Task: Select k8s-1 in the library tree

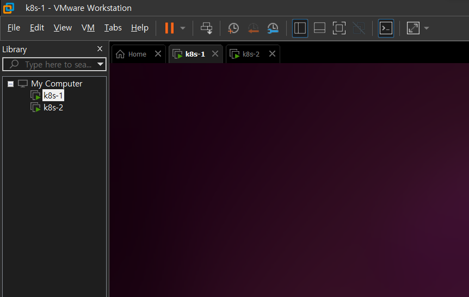Action: pos(53,95)
